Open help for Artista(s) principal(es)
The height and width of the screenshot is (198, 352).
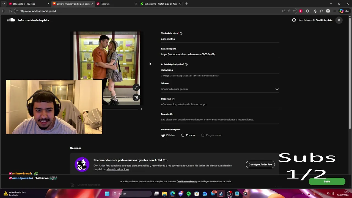186,64
